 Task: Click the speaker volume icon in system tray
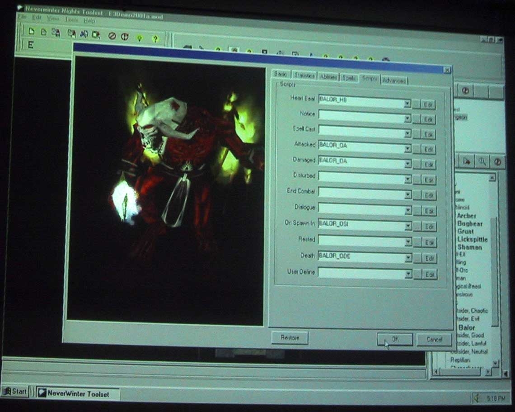pos(476,398)
